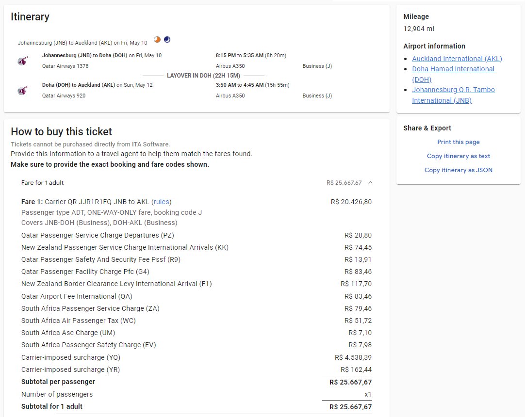Click the Fare 1 base price R$ 20.426,80
This screenshot has height=417, width=525.
(351, 202)
